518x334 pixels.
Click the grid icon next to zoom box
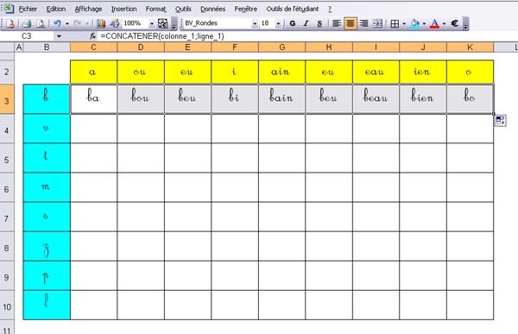tap(163, 23)
